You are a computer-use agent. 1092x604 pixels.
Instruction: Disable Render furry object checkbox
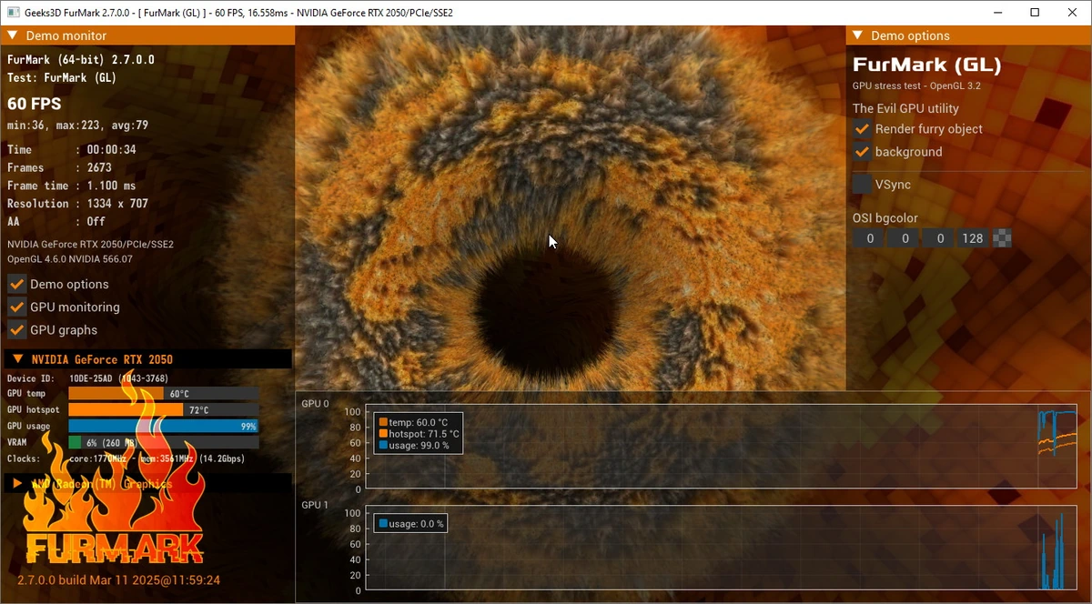point(862,129)
